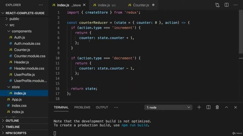This screenshot has height=136, width=243.
Task: Click the hash icon beside index.css
Action: coord(8,106)
